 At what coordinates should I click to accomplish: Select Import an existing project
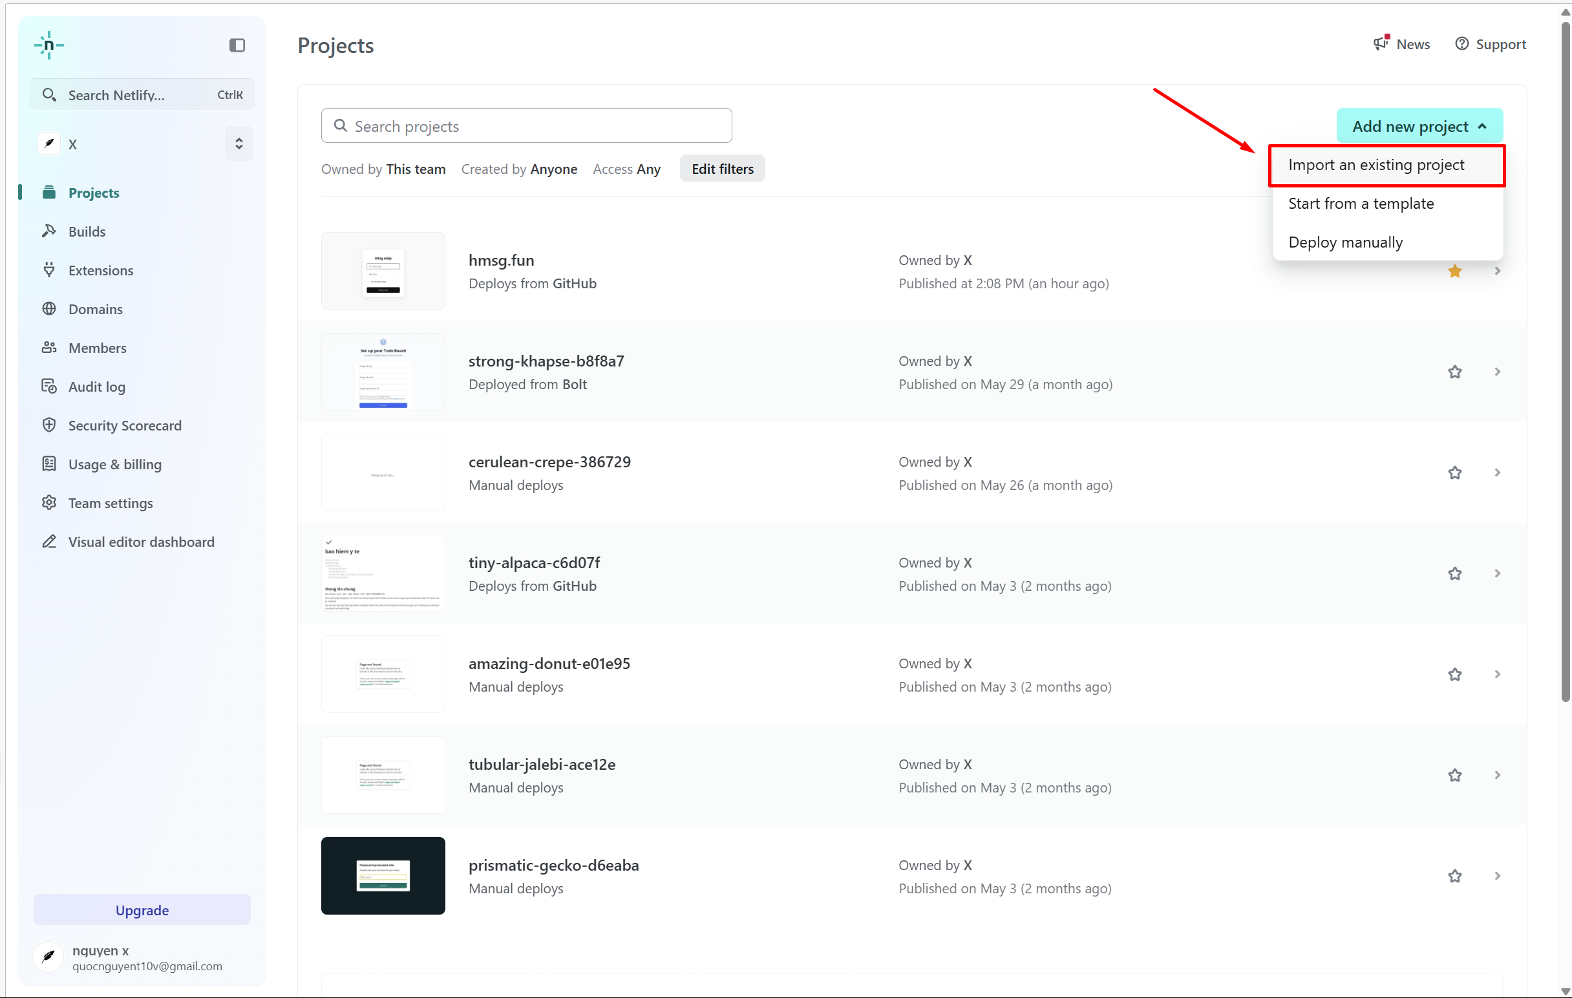(1376, 164)
